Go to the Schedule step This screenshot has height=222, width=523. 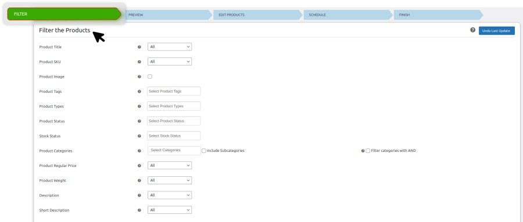(x=348, y=15)
